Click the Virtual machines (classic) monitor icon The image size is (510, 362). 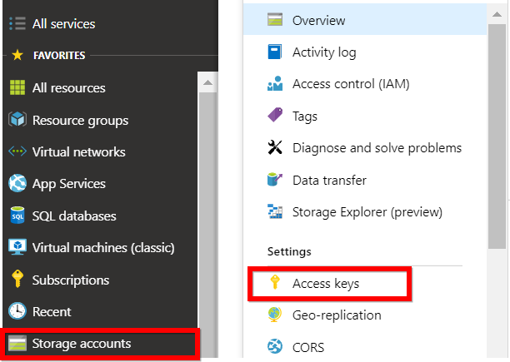[17, 247]
